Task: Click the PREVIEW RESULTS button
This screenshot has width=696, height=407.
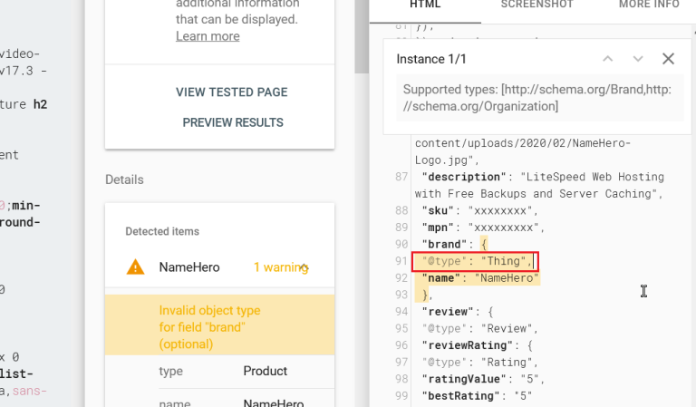Action: tap(233, 122)
